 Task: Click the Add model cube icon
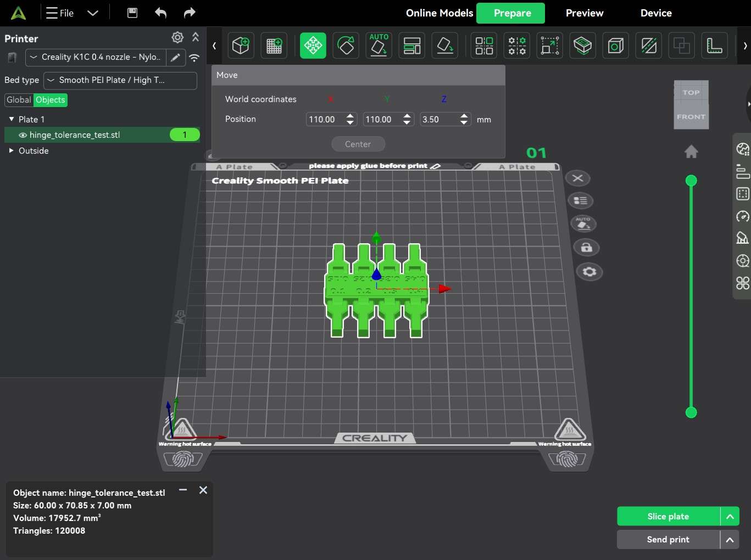point(241,46)
